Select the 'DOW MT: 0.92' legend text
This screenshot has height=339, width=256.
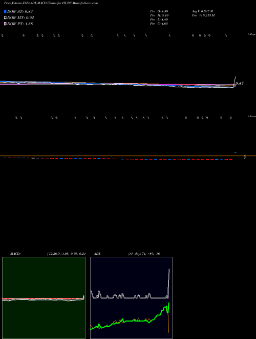click(20, 17)
